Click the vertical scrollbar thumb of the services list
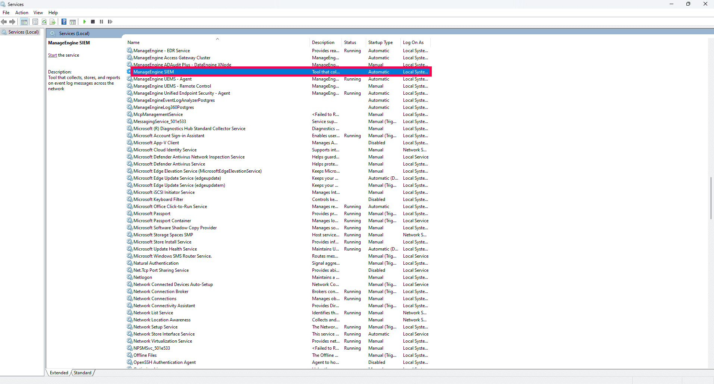Image resolution: width=714 pixels, height=384 pixels. (x=711, y=198)
